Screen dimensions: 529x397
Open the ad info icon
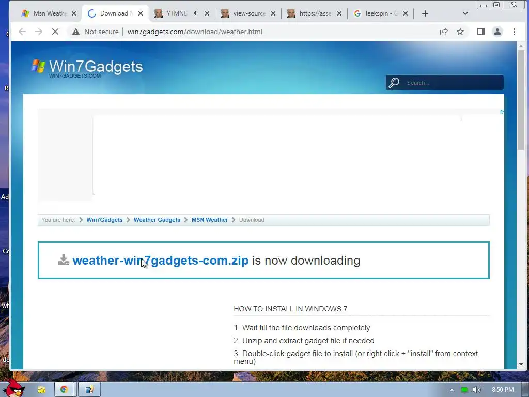tap(502, 112)
